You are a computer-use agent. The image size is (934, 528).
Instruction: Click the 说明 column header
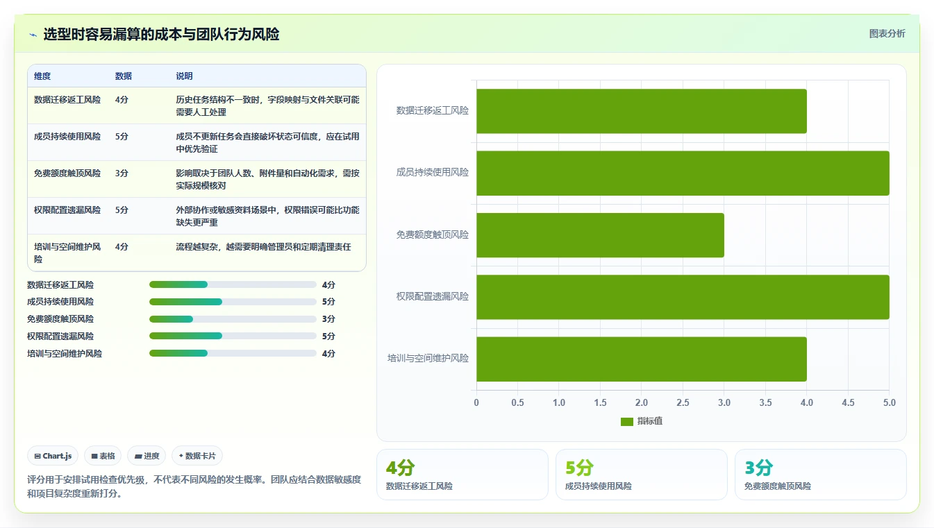184,76
